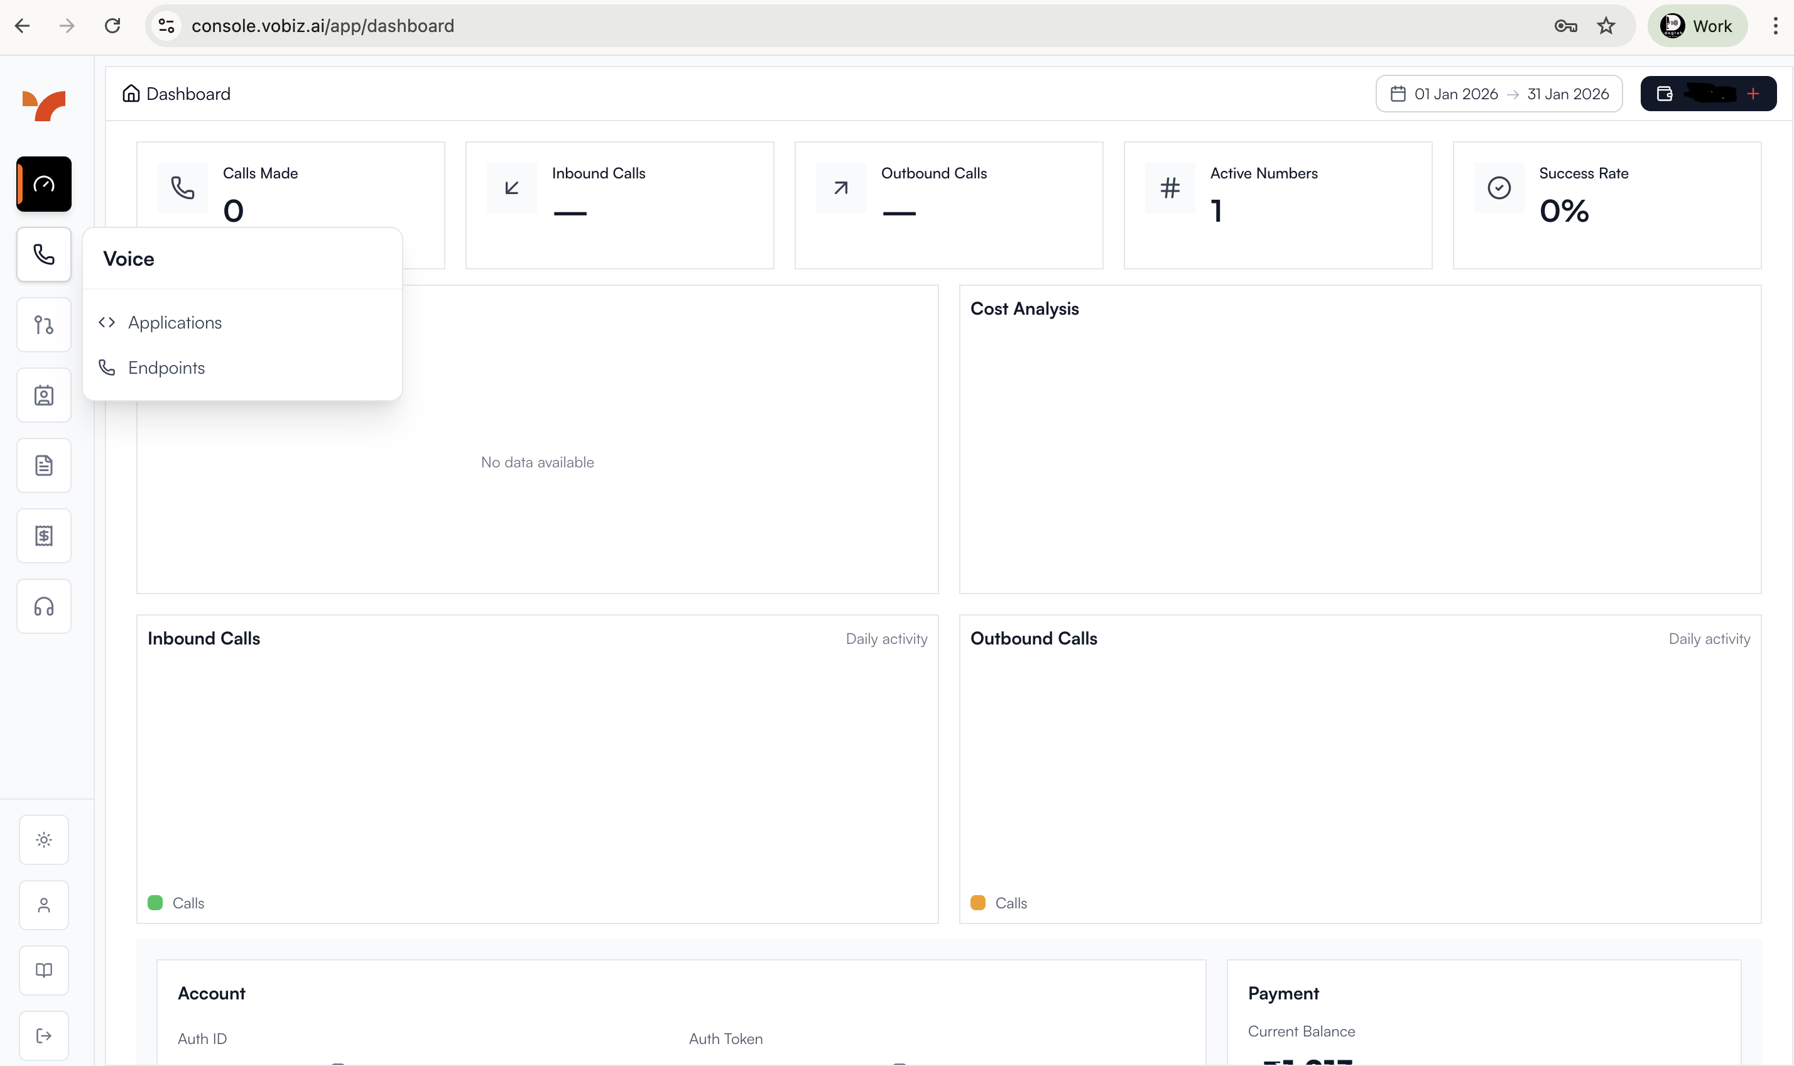Expand the Voice menu's Applications entry
This screenshot has width=1794, height=1066.
pos(175,322)
